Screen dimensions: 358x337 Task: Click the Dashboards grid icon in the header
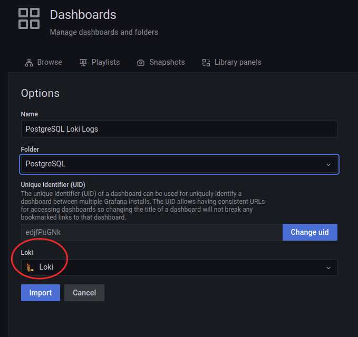coord(29,18)
